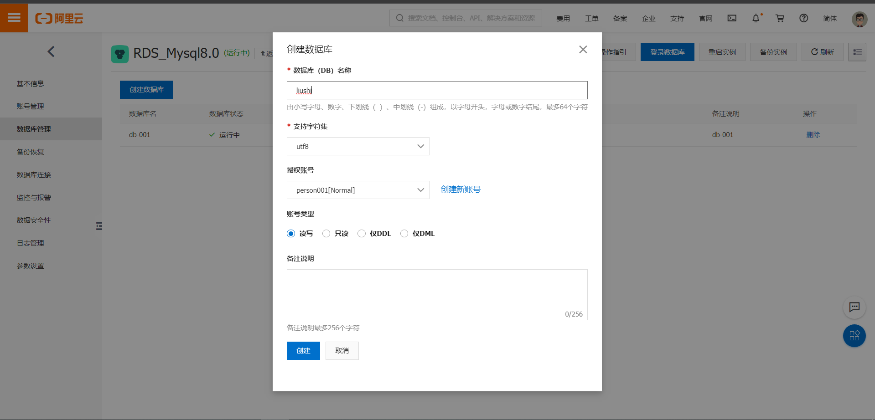Open the 支持 top menu
Image resolution: width=875 pixels, height=420 pixels.
(677, 18)
